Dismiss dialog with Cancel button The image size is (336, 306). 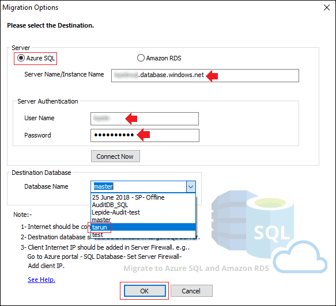point(191,291)
